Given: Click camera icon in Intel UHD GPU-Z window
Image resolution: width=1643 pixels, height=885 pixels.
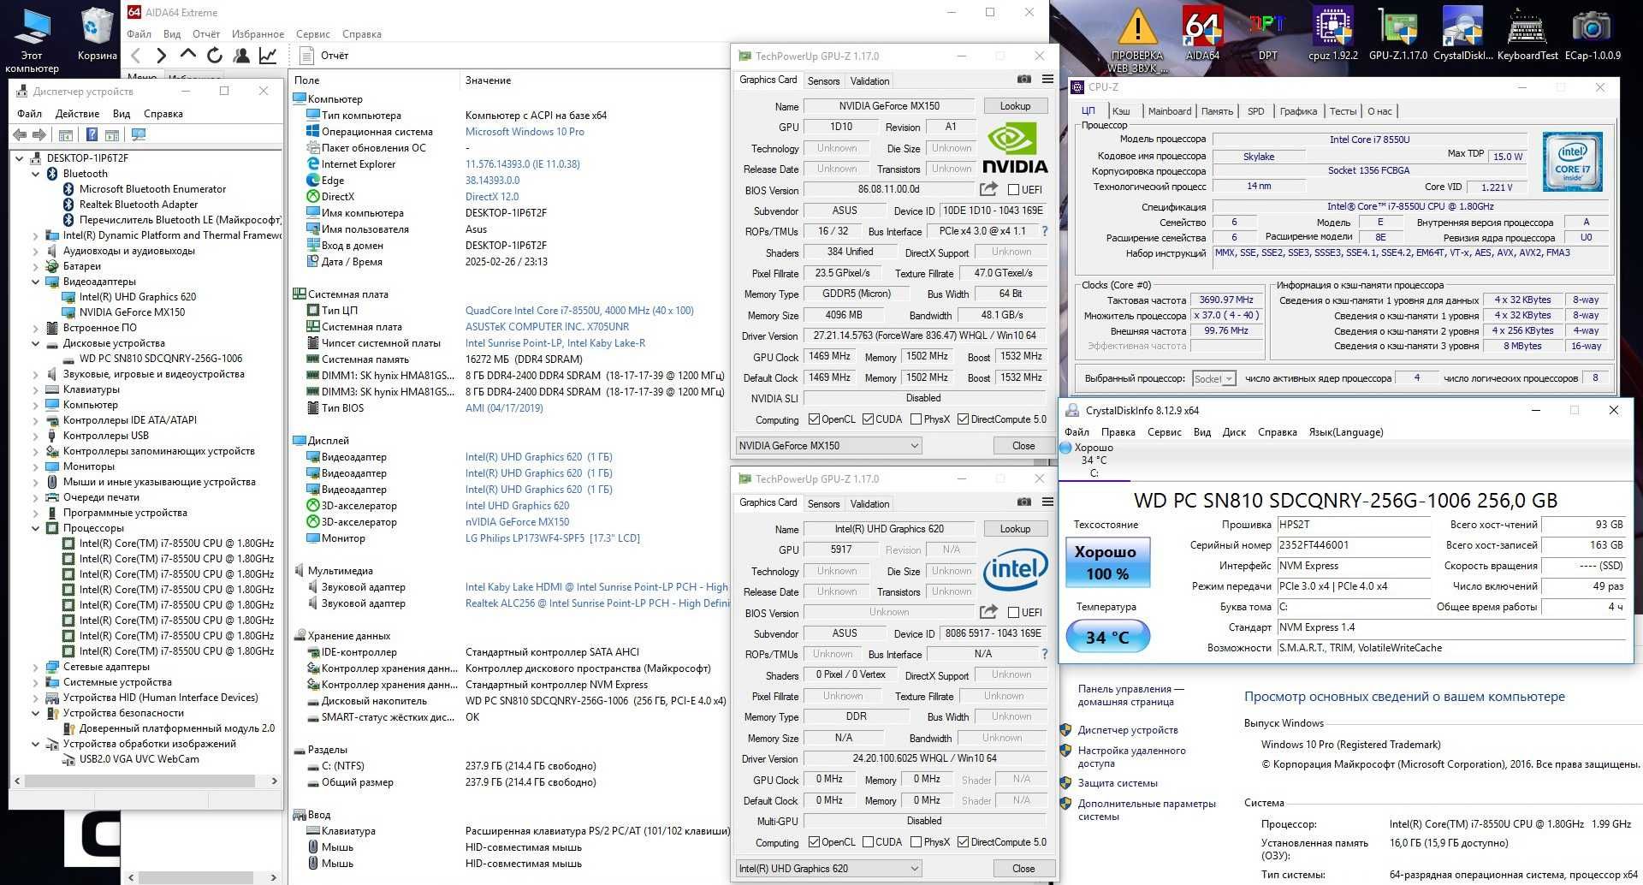Looking at the screenshot, I should click(x=1023, y=502).
